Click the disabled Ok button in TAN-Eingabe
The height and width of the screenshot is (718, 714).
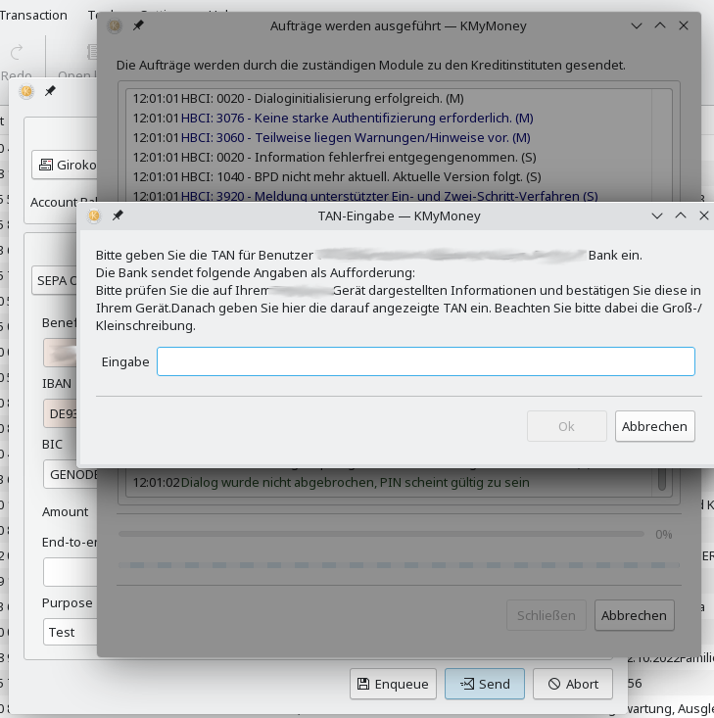pyautogui.click(x=566, y=426)
